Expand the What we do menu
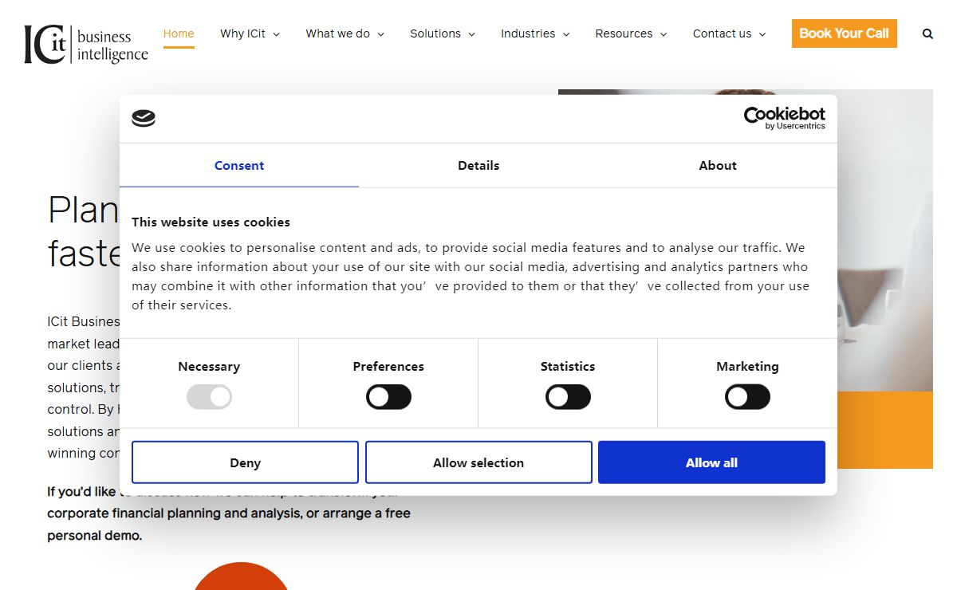Image resolution: width=957 pixels, height=590 pixels. point(345,33)
